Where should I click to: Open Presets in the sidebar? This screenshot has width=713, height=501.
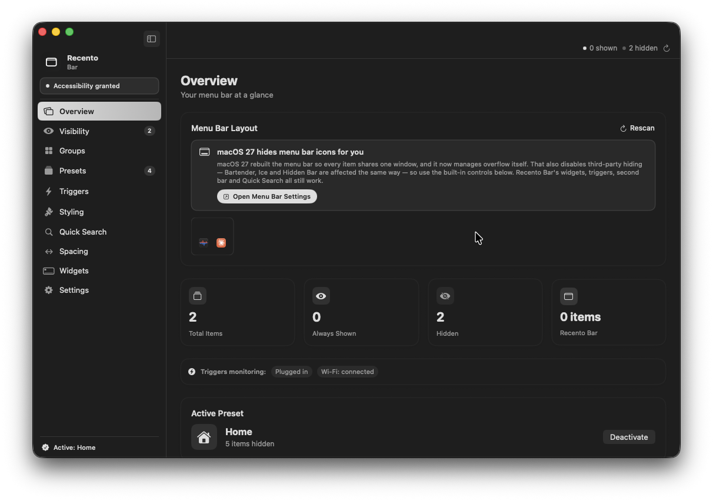point(99,171)
